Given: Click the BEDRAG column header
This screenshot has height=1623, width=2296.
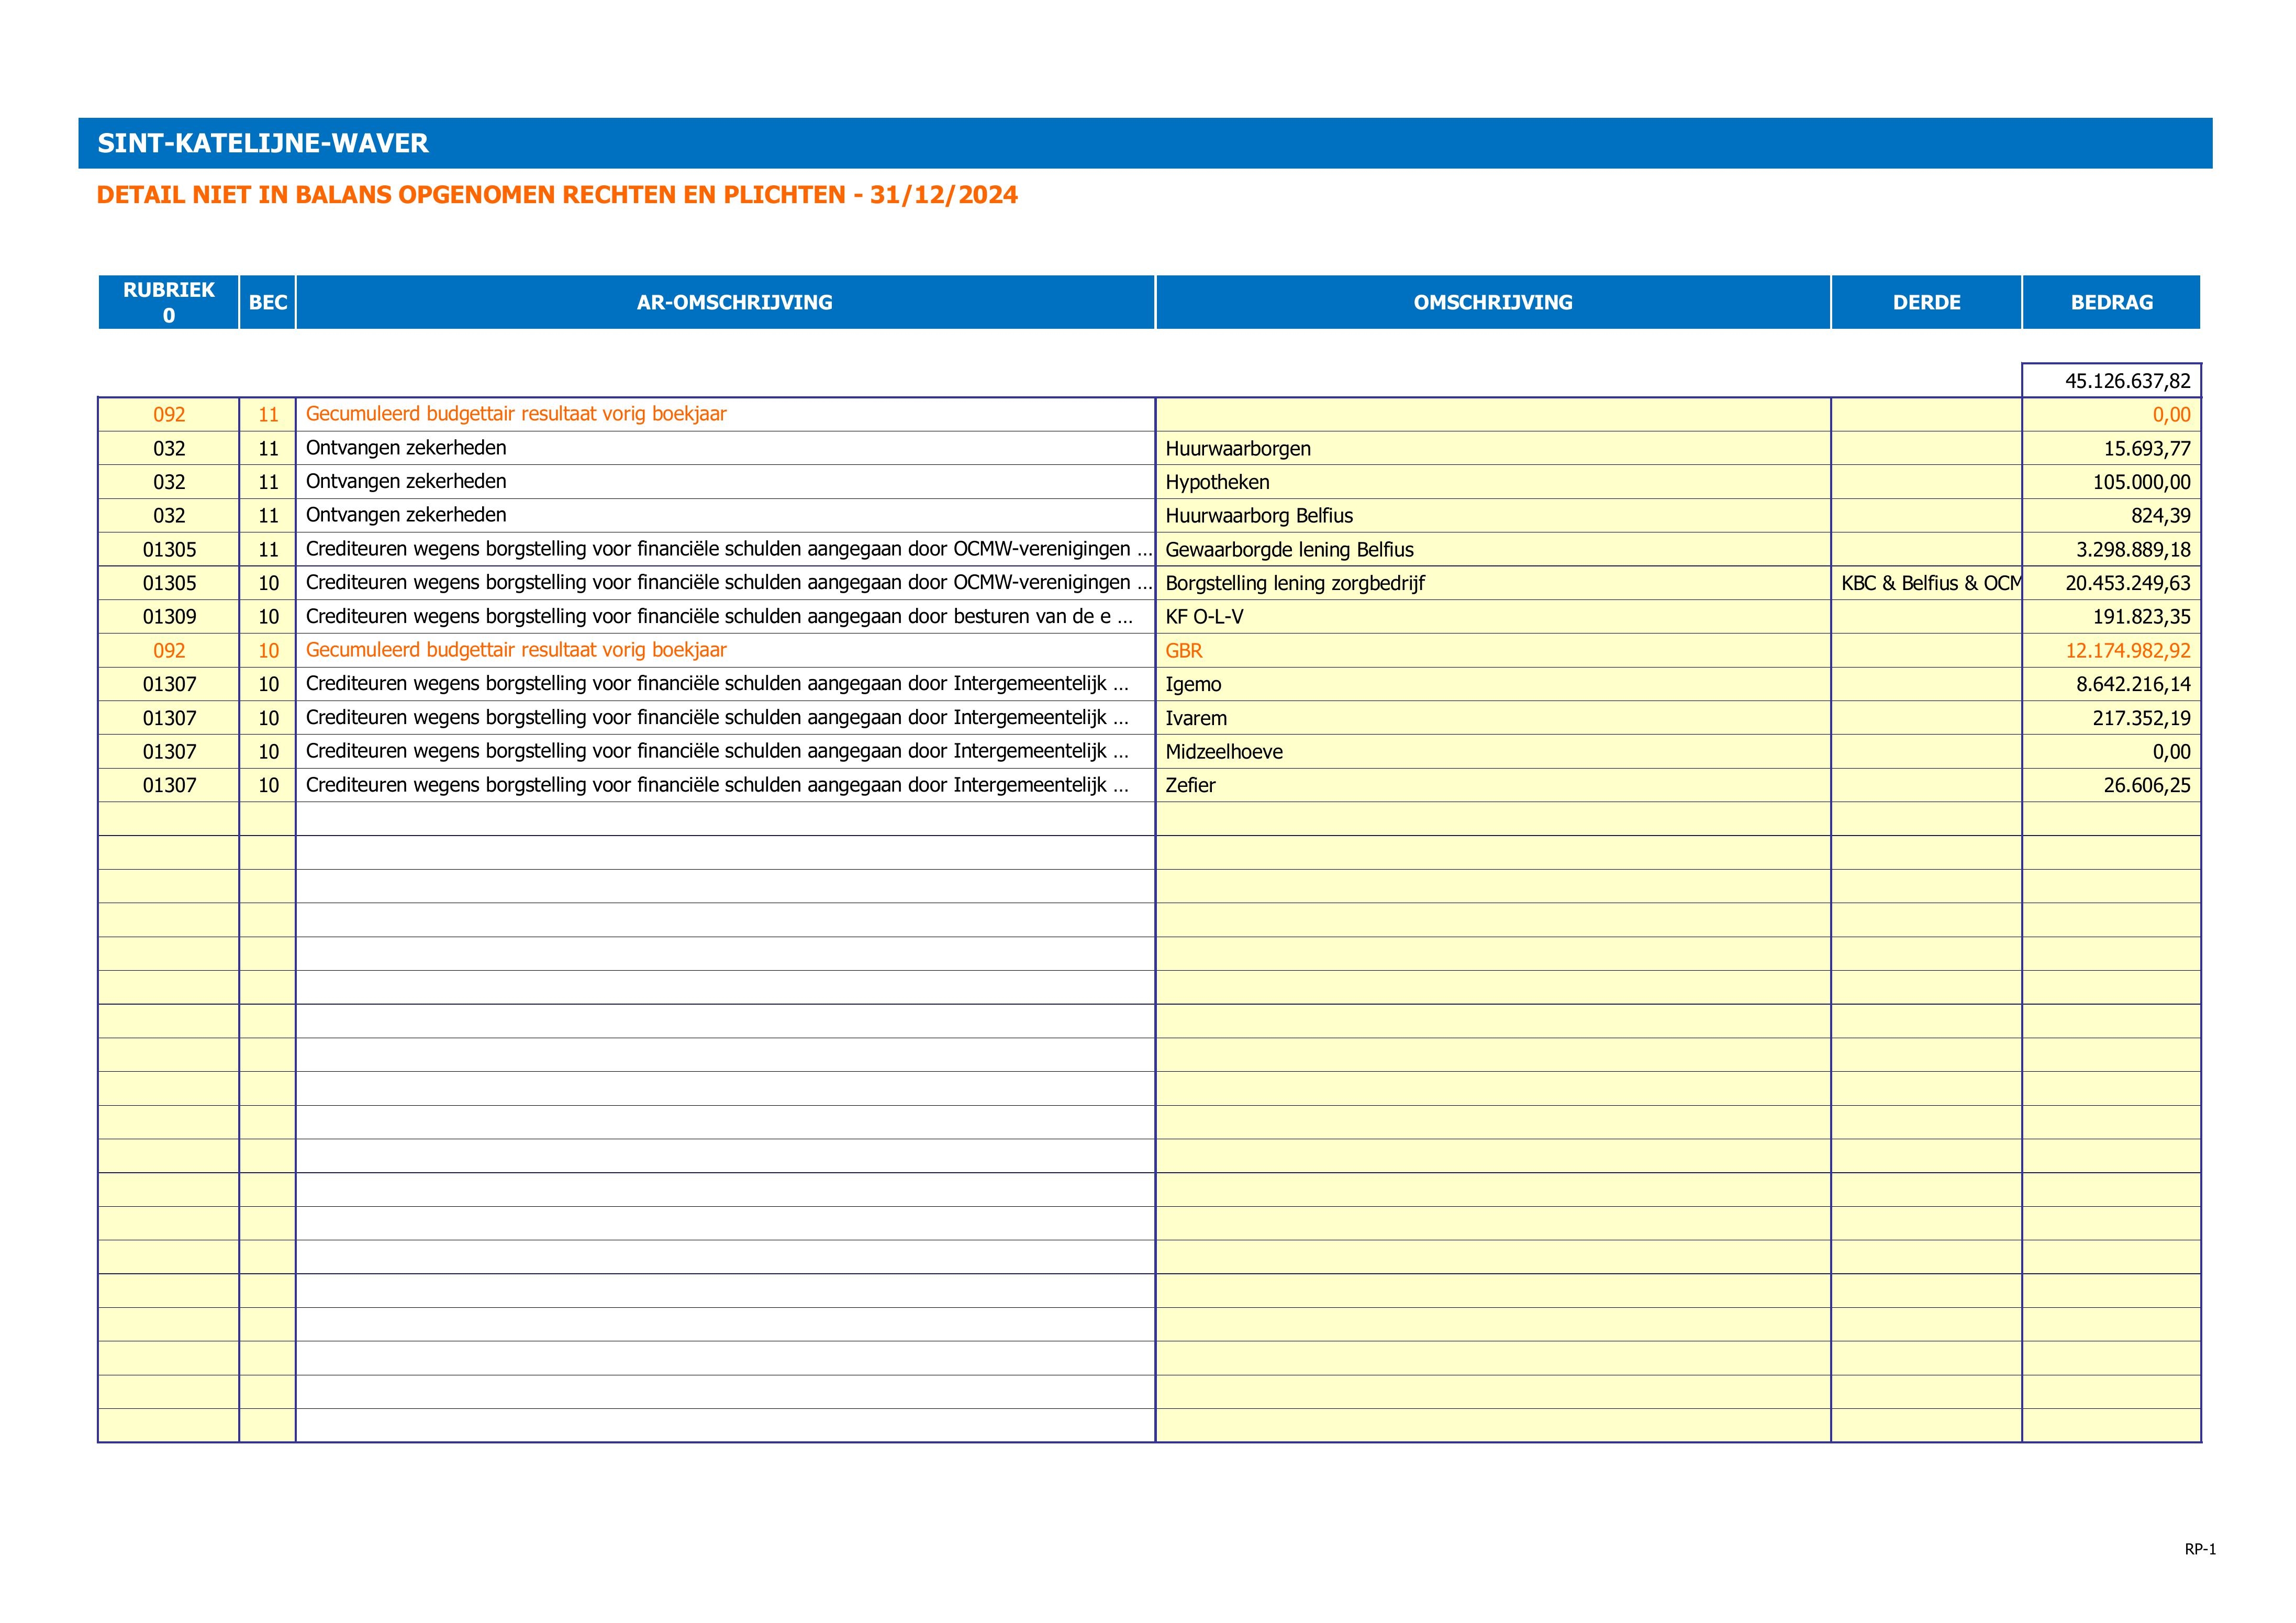Looking at the screenshot, I should (x=2112, y=302).
